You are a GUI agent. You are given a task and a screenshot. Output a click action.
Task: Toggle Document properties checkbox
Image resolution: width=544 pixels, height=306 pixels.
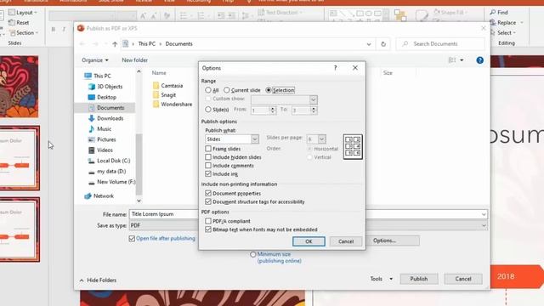[x=208, y=193]
